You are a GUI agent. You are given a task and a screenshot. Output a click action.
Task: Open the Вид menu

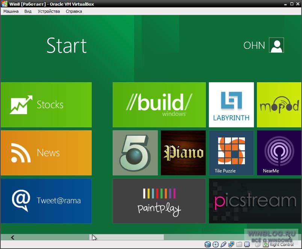tap(28, 11)
